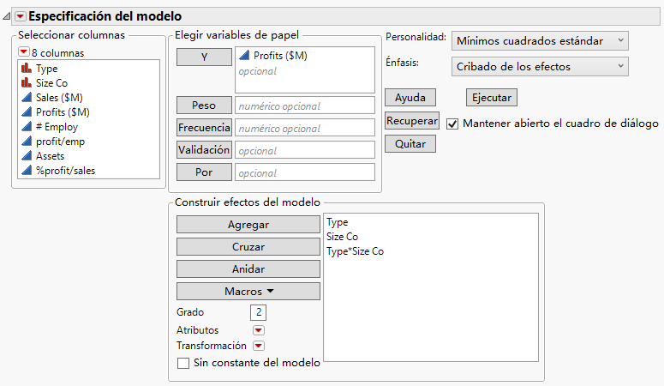Toggle Mantener abierto el cuadro de diálogo checkbox
Viewport: 664px width, 386px height.
click(x=452, y=124)
